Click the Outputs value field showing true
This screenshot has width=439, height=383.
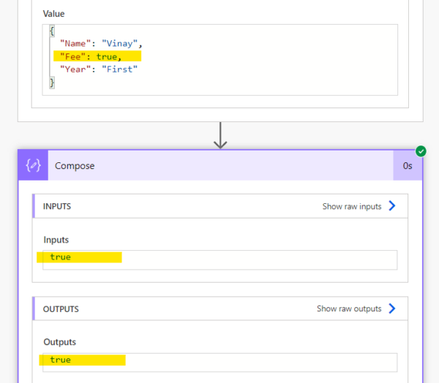pos(219,363)
